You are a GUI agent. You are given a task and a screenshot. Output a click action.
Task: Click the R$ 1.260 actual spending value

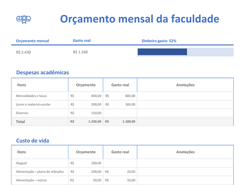[x=80, y=52]
